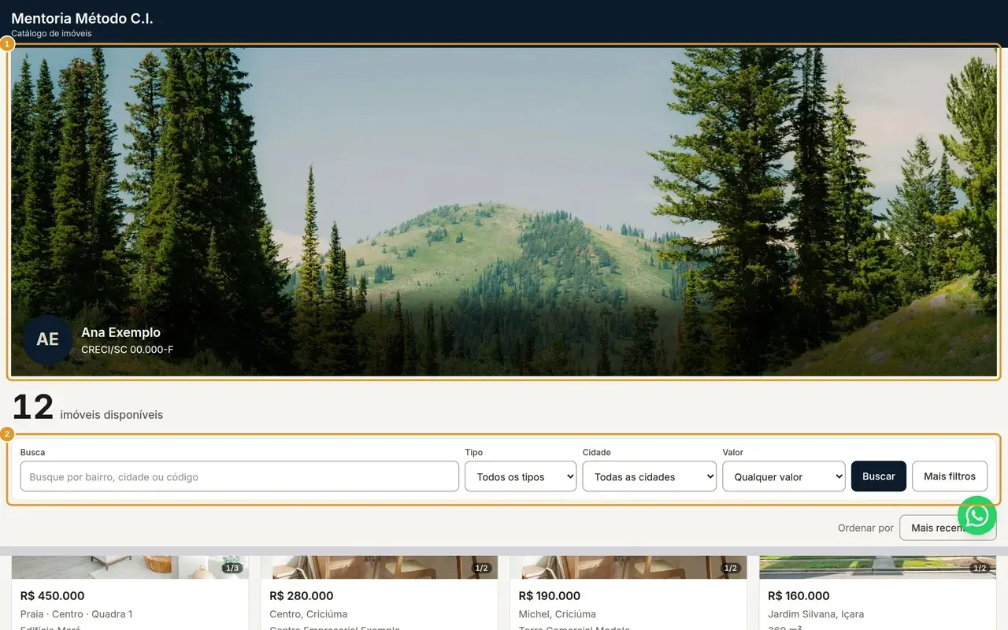Viewport: 1008px width, 630px height.
Task: Open the Ordenar por sort dropdown
Action: tap(947, 528)
